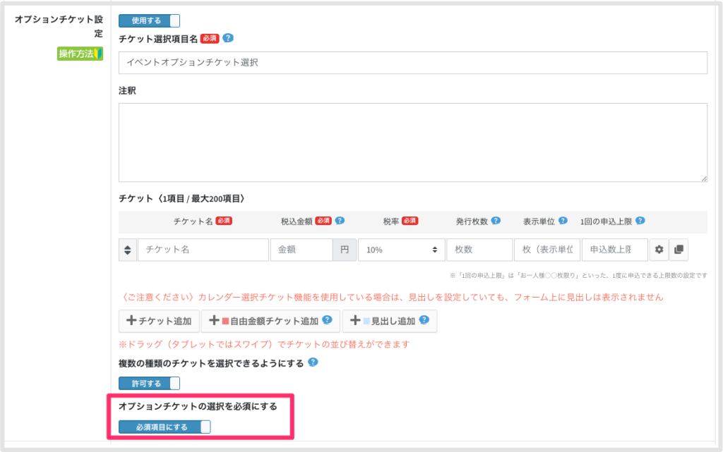723x452 pixels.
Task: Click into the 注釈 textarea
Action: [x=412, y=142]
